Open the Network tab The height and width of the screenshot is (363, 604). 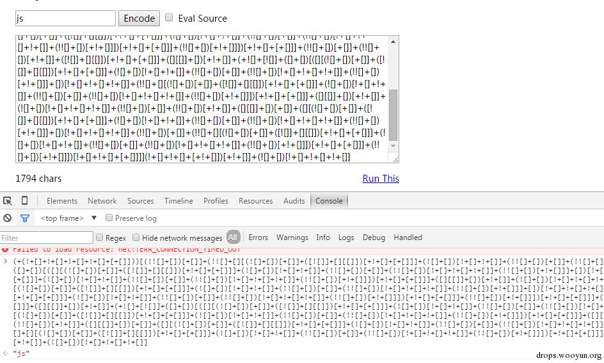(x=102, y=200)
